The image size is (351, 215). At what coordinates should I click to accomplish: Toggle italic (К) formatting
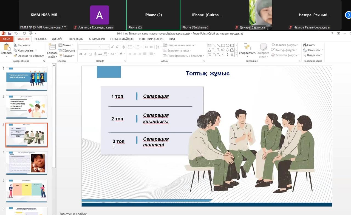click(86, 54)
